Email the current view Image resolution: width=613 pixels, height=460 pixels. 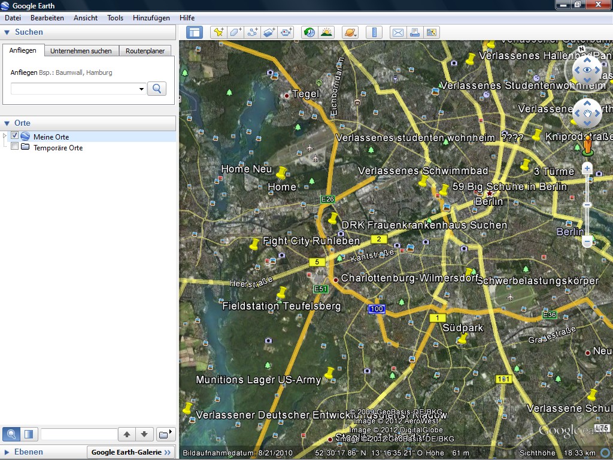(x=398, y=32)
